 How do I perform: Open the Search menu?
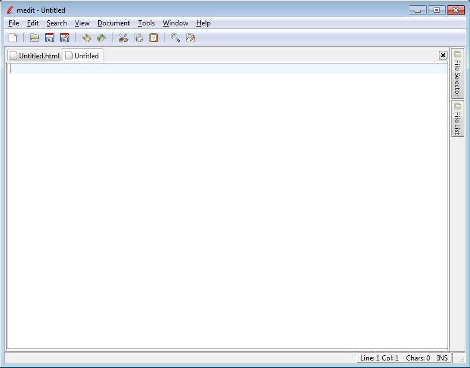pos(57,23)
